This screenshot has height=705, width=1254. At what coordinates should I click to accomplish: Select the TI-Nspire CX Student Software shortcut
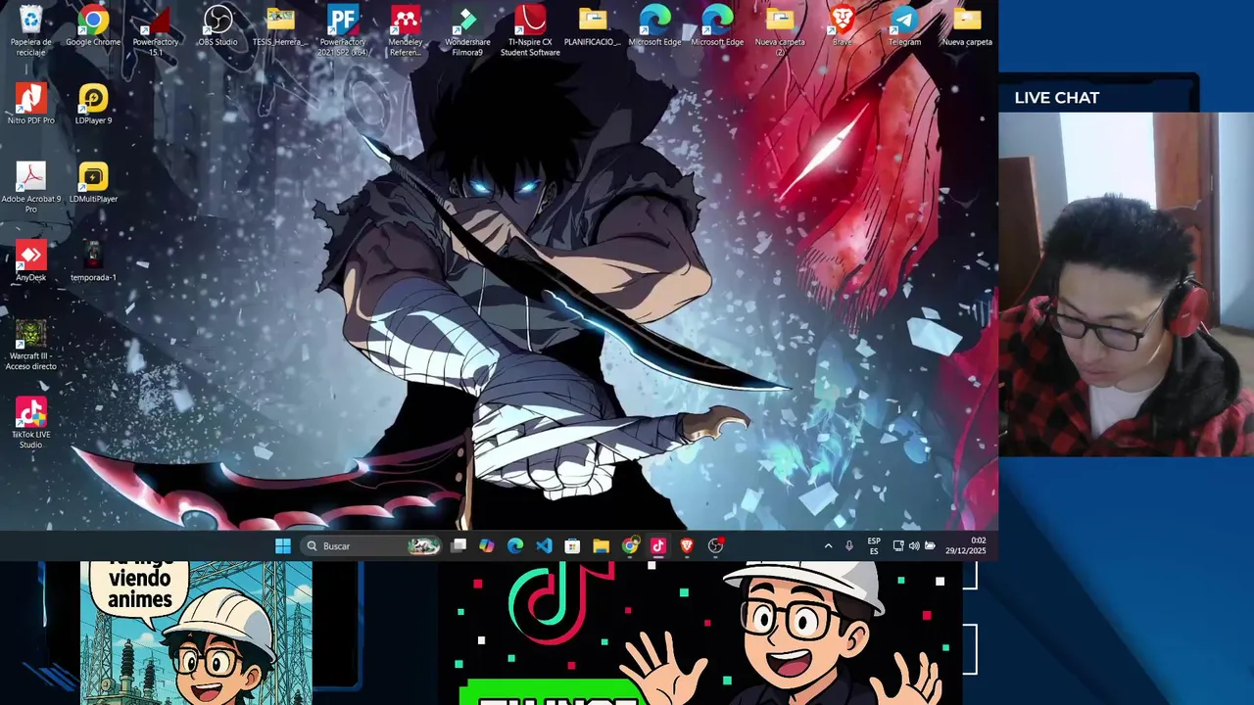(530, 29)
